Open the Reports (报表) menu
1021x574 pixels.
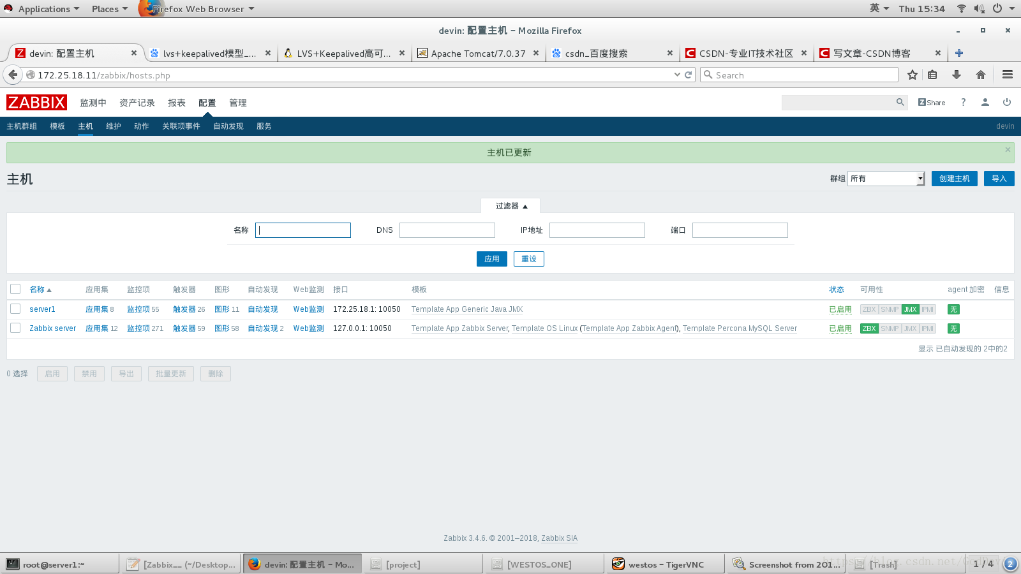pyautogui.click(x=177, y=103)
